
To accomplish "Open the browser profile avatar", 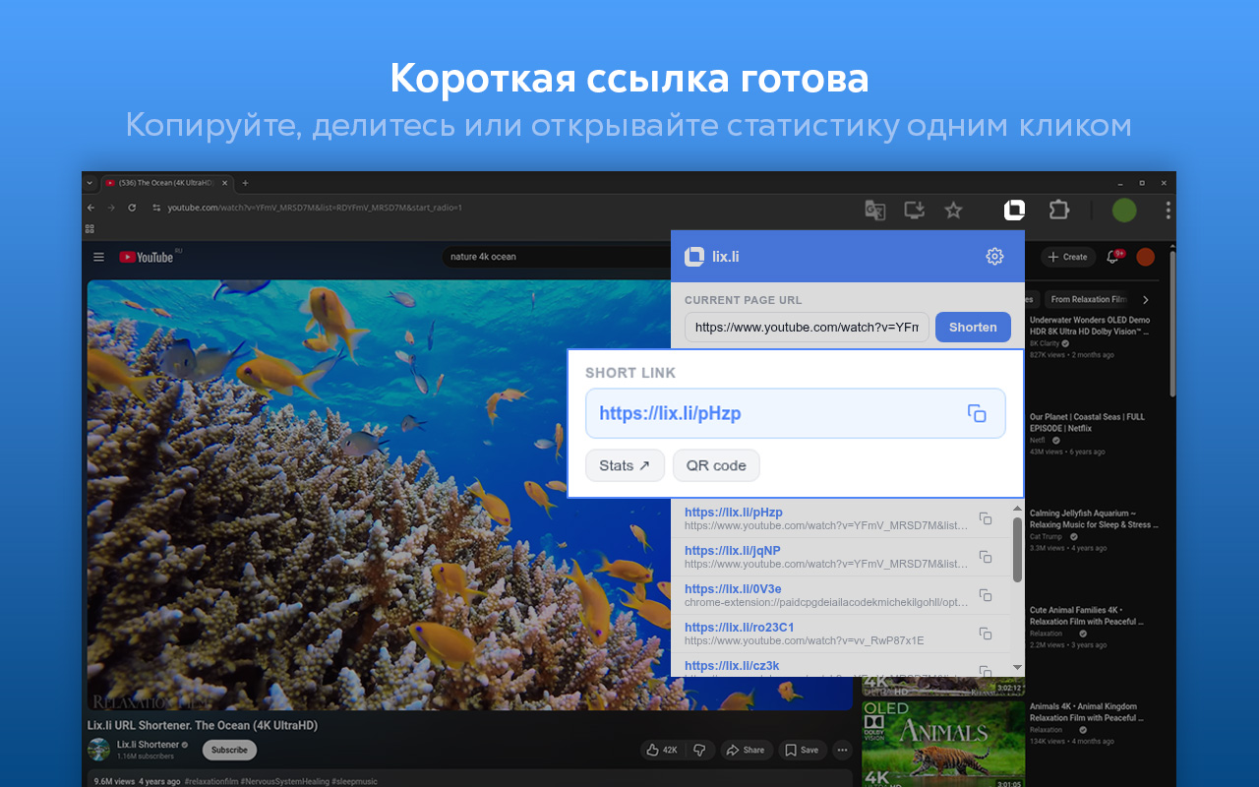I will click(1124, 210).
